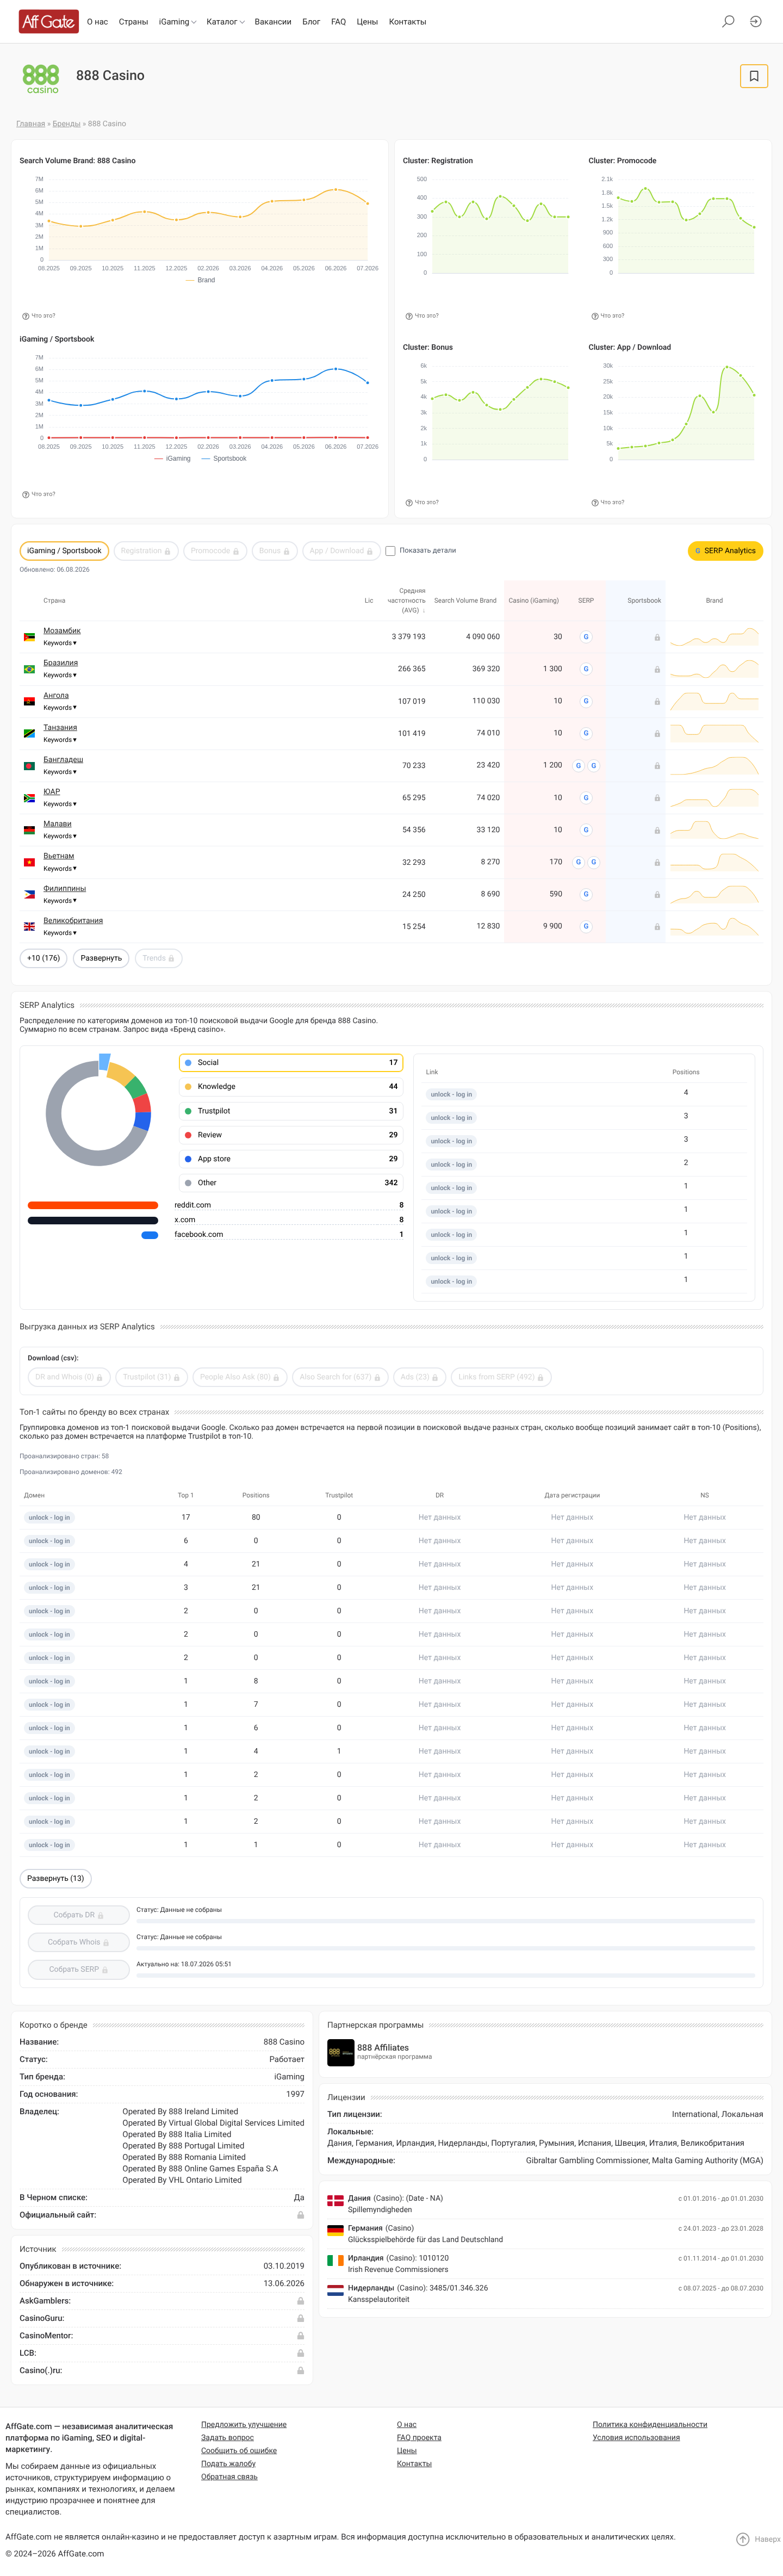Open the Бренды breadcrumb link

tap(66, 124)
